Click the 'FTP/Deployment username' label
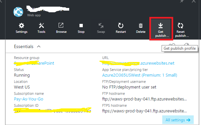201x125 pixels. [x=124, y=82]
